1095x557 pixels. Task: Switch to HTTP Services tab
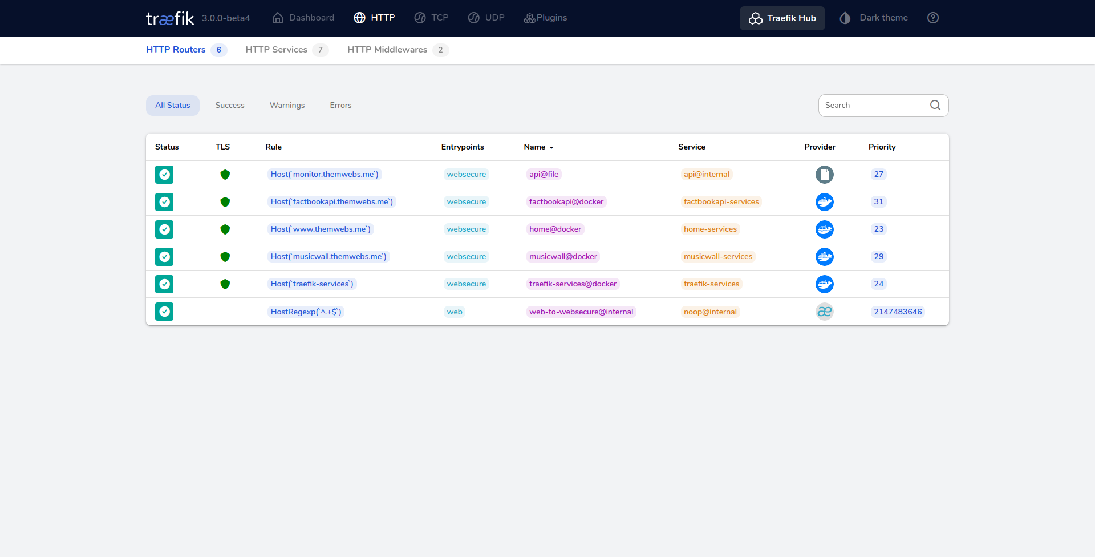click(286, 50)
